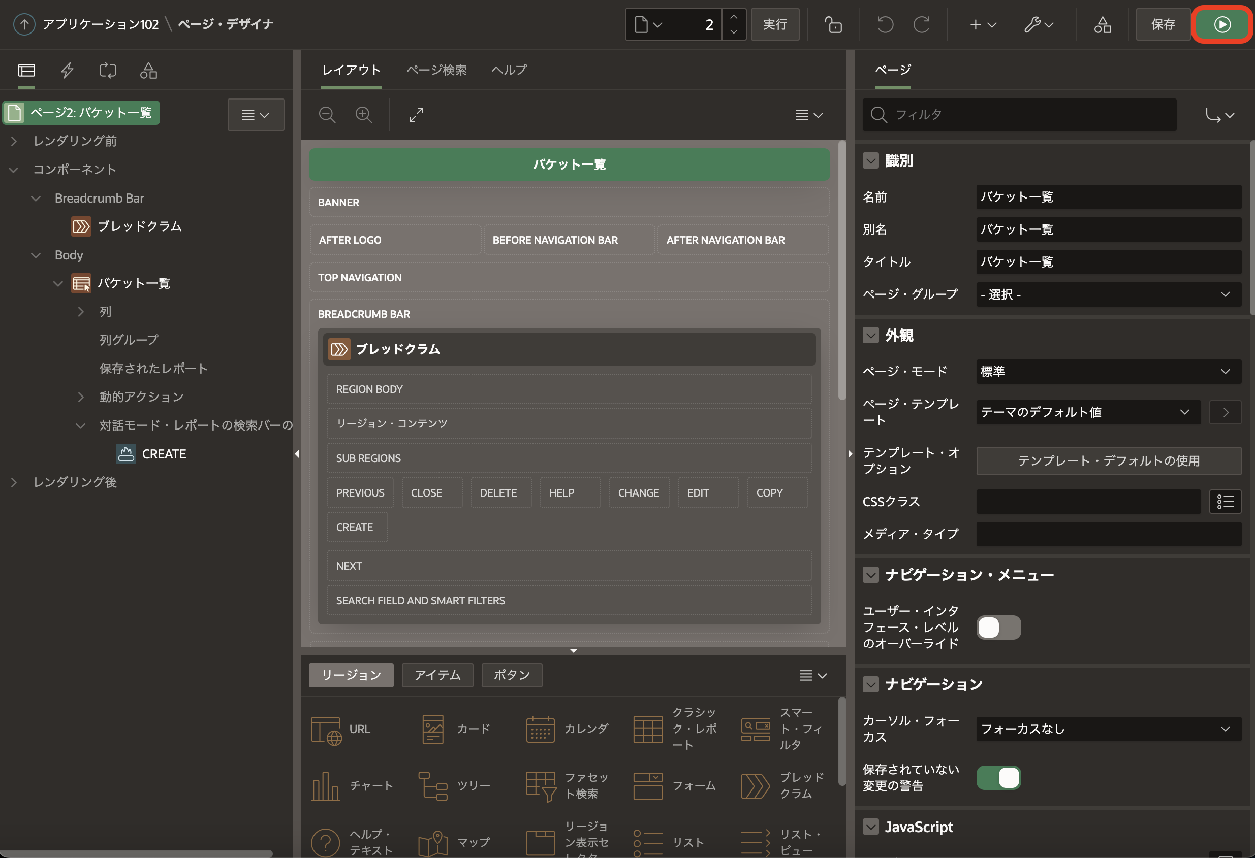Expand the レンダリング前 tree node
Viewport: 1255px width, 858px height.
[x=14, y=141]
